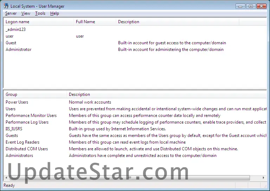Open the Tools menu
Viewport: 270px width, 191px height.
(40, 13)
